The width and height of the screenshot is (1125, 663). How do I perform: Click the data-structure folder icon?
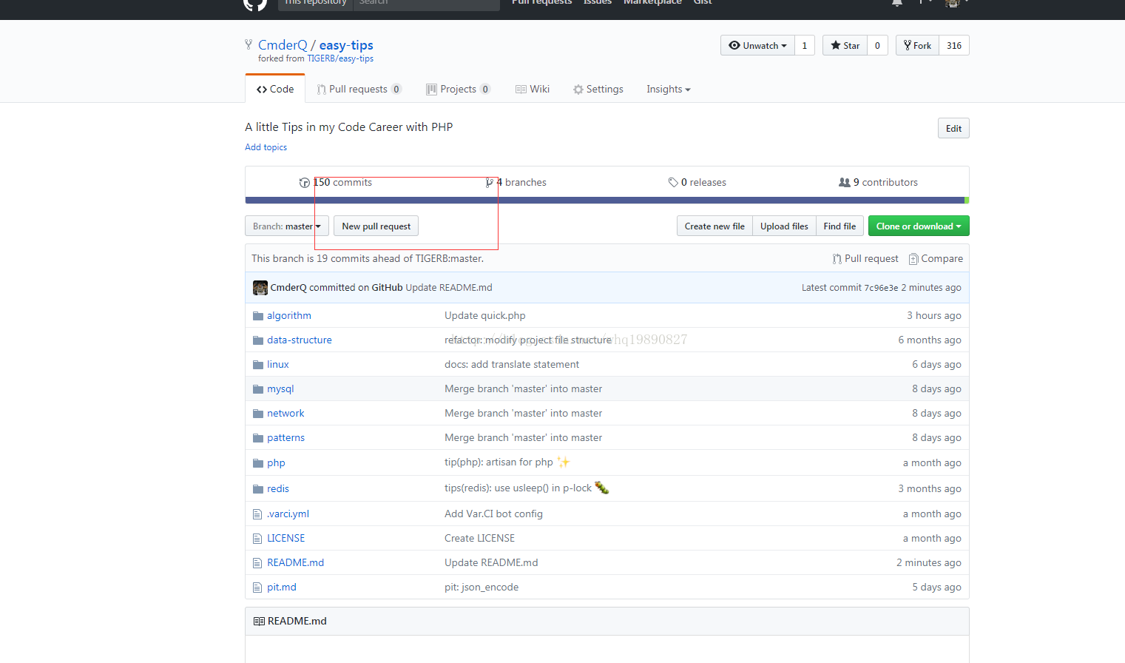(x=258, y=340)
